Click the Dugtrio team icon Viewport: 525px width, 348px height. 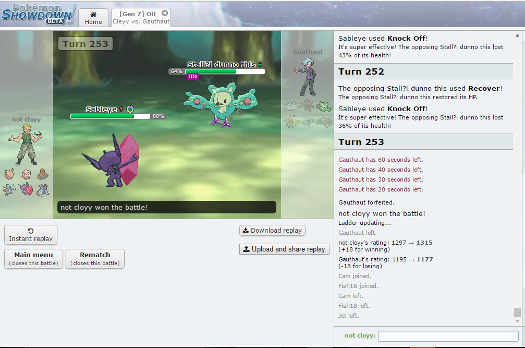pyautogui.click(x=43, y=174)
